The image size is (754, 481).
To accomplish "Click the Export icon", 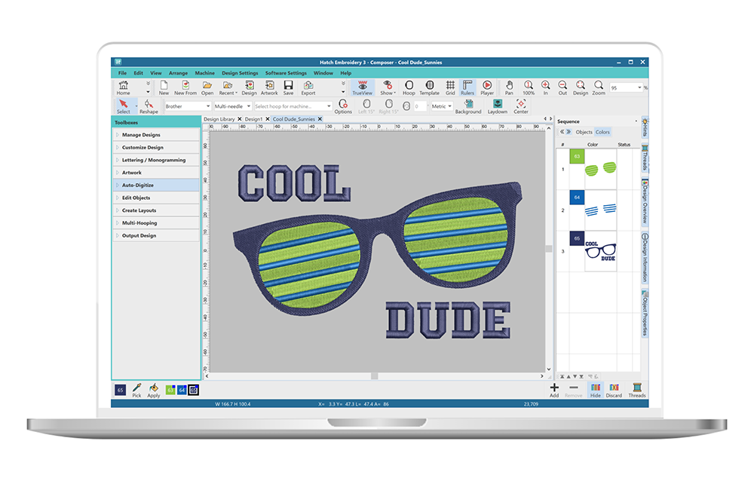I will click(x=308, y=87).
